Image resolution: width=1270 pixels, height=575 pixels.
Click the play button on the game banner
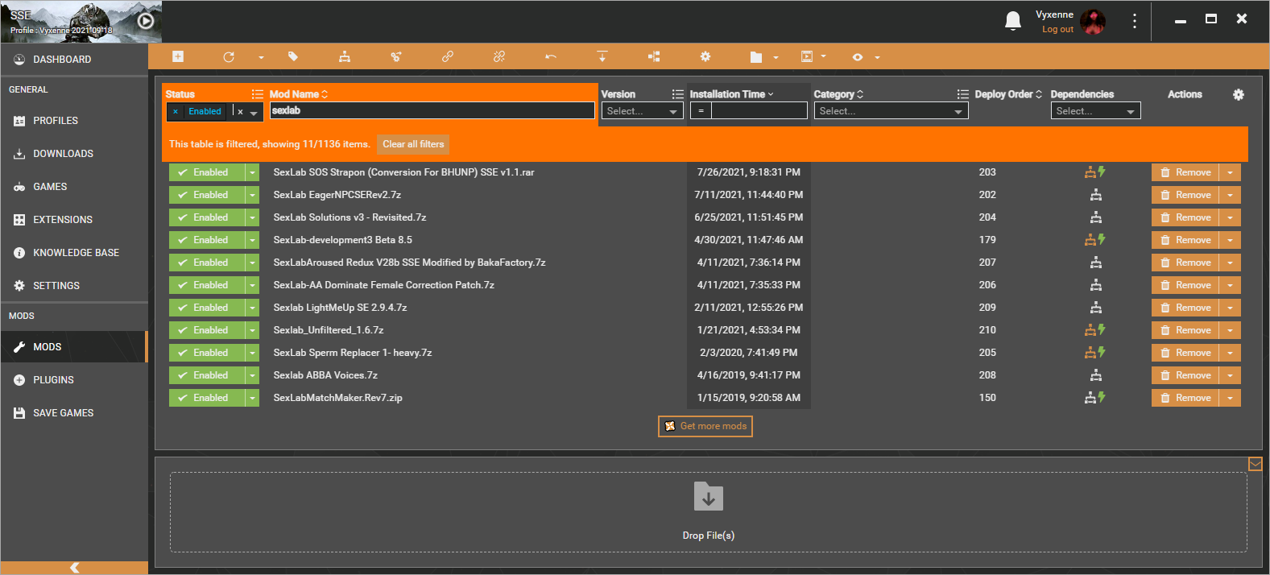[146, 21]
